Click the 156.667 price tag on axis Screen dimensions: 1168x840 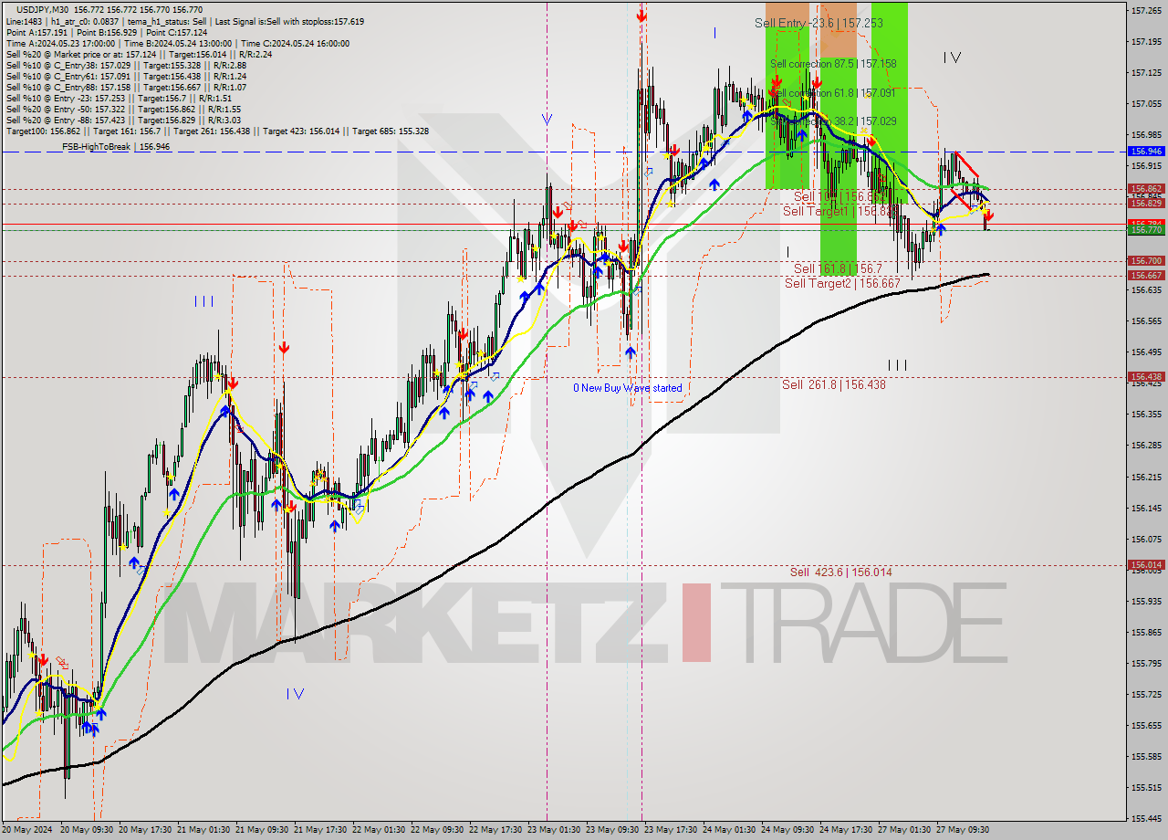pos(1146,275)
